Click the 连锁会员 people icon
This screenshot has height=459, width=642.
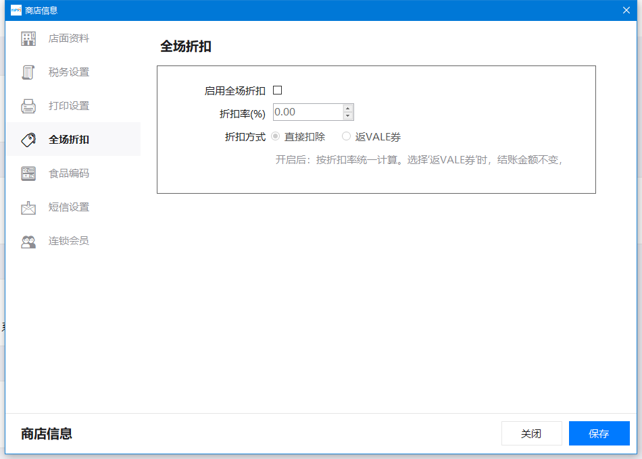point(28,242)
